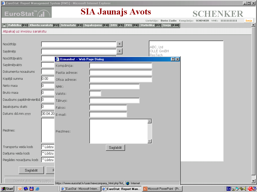Open Piegādes nosacījumu kods dropdown
257x192 pixels.
point(48,160)
